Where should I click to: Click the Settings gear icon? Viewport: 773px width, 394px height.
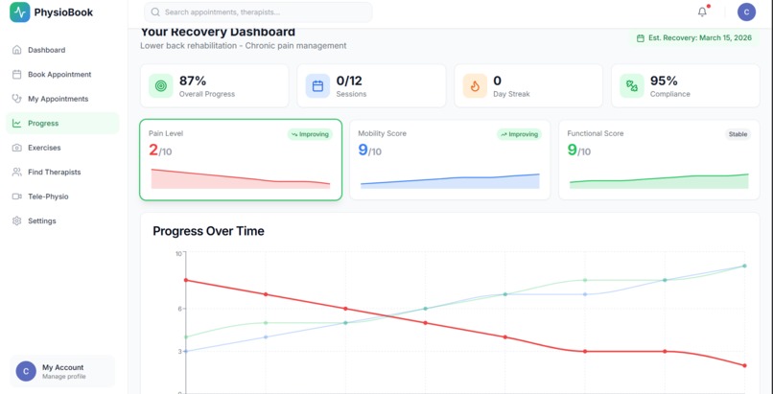click(16, 220)
